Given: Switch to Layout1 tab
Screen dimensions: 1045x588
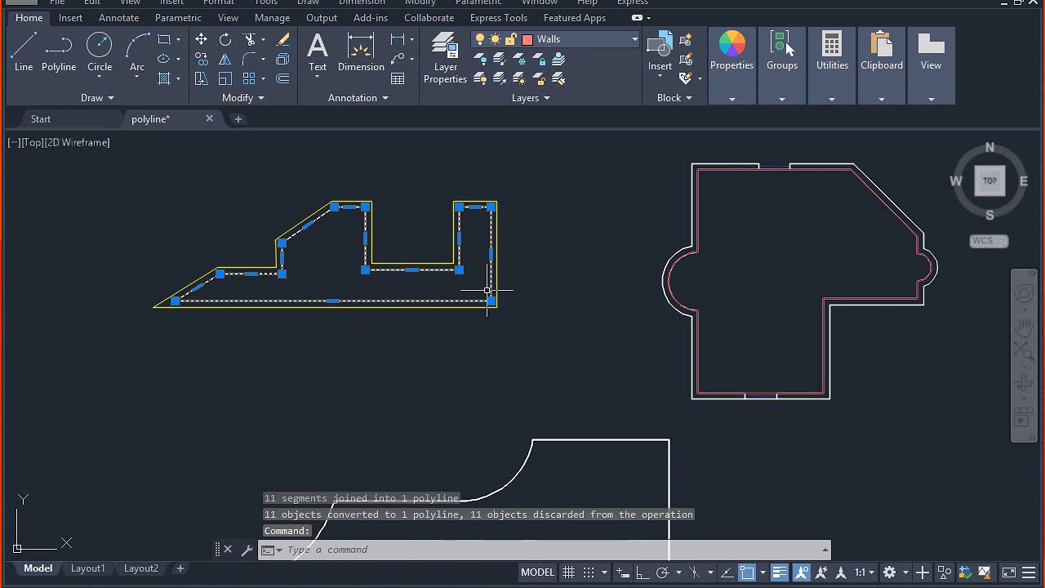Looking at the screenshot, I should tap(87, 568).
